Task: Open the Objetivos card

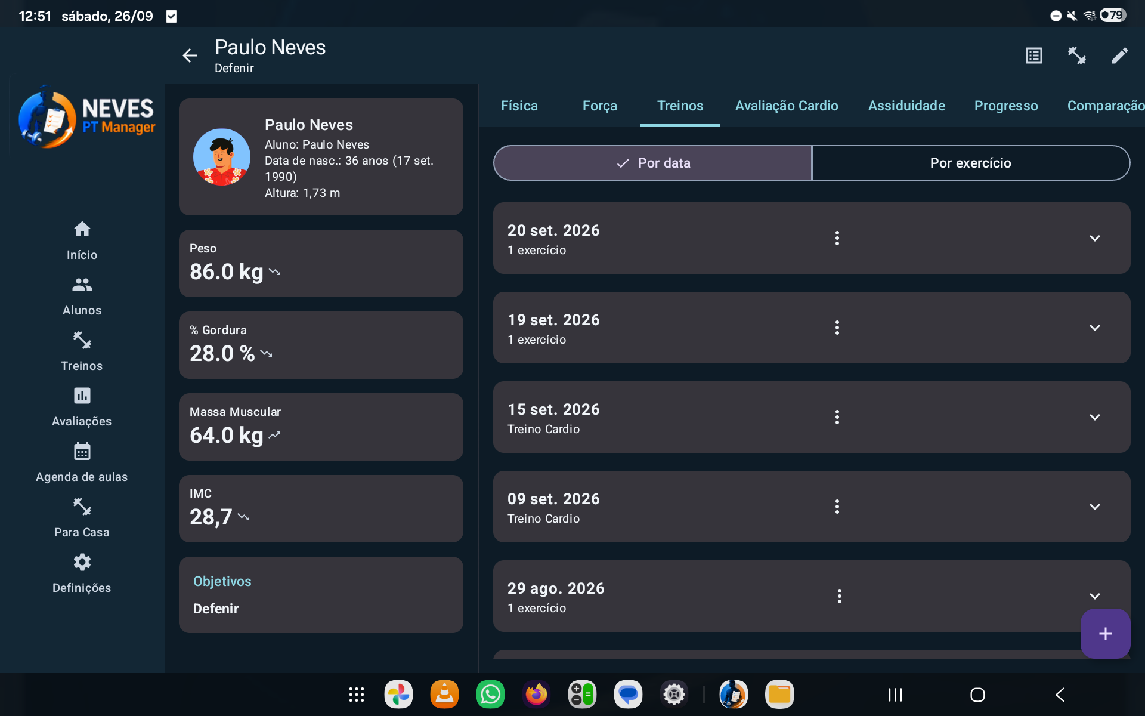Action: [321, 595]
